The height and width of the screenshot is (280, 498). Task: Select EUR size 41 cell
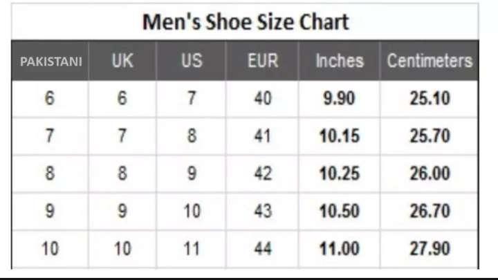coord(263,136)
